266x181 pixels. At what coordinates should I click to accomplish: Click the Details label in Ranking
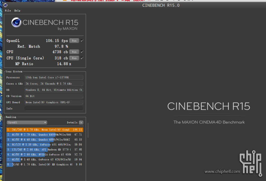pyautogui.click(x=72, y=122)
